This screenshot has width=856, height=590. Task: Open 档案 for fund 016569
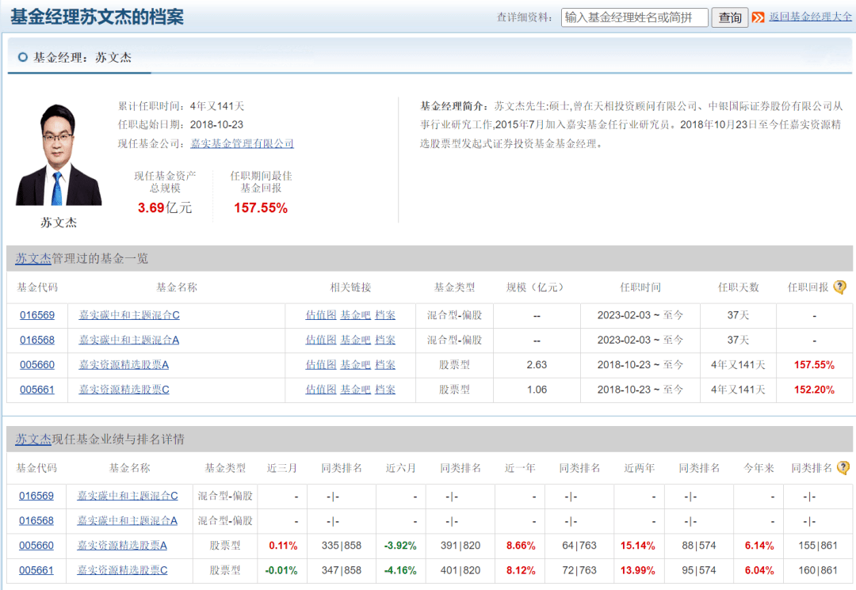pos(385,315)
